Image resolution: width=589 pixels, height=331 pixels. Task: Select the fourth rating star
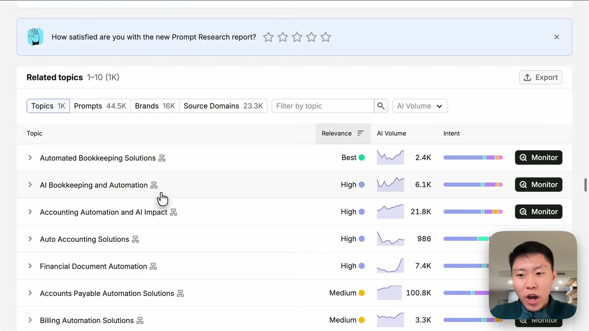pos(311,37)
